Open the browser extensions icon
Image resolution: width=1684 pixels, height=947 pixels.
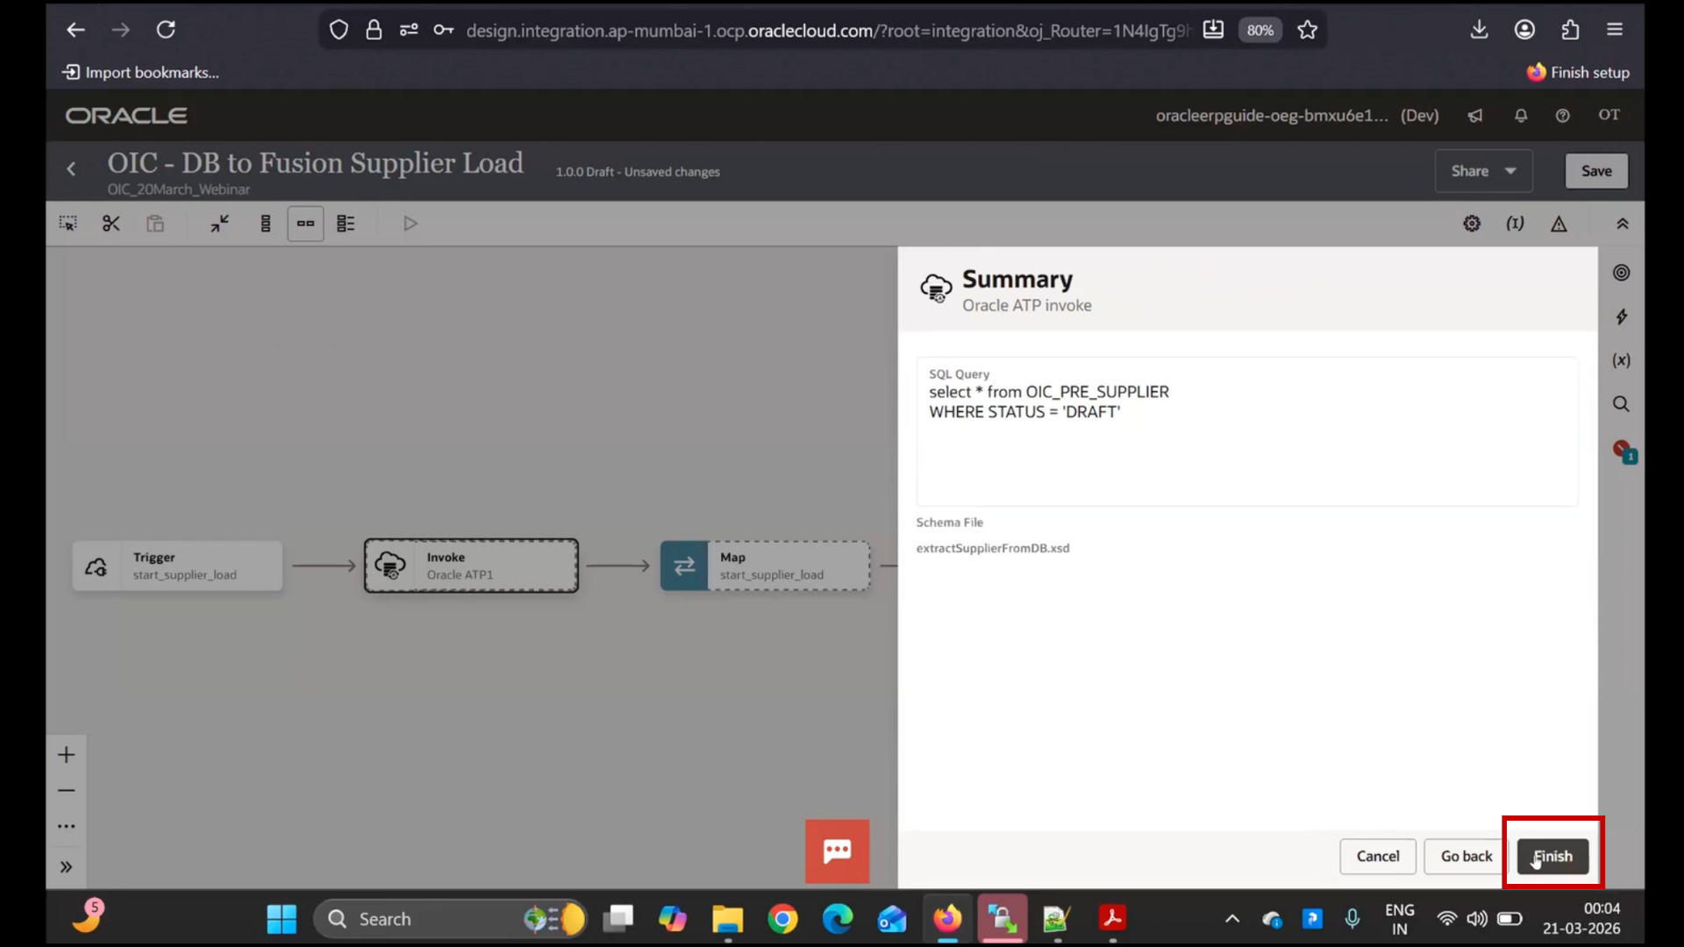tap(1570, 30)
